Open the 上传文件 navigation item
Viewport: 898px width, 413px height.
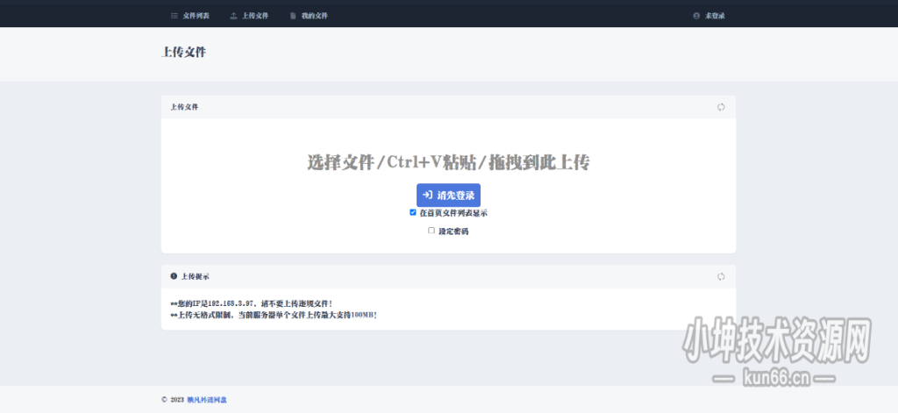click(x=249, y=16)
